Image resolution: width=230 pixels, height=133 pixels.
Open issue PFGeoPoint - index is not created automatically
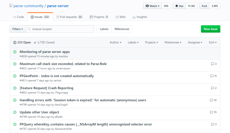(x=57, y=76)
